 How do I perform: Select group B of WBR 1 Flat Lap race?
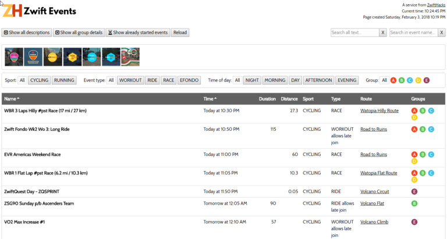coord(423,173)
